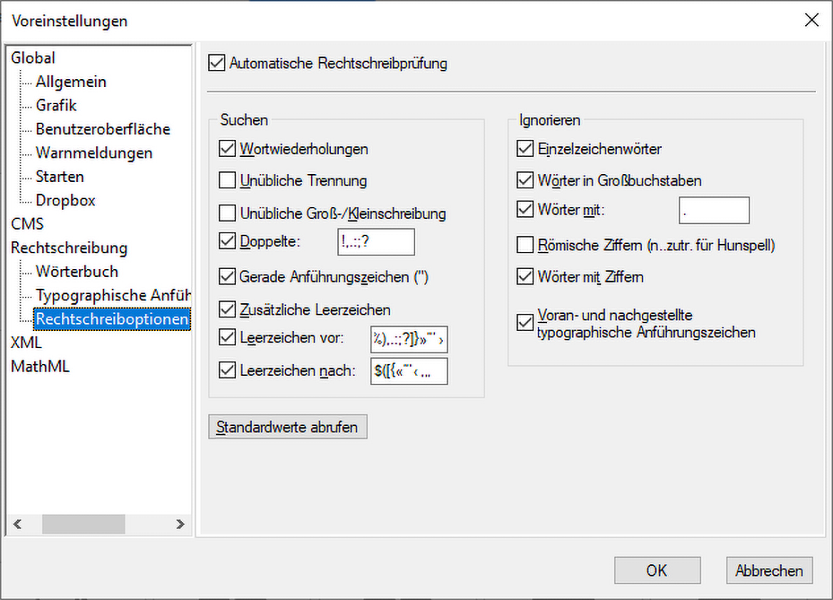Check Römische Ziffern ignore option
This screenshot has width=833, height=600.
(525, 245)
